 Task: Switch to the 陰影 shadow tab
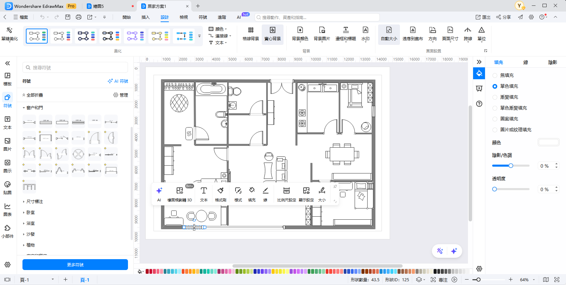coord(552,62)
